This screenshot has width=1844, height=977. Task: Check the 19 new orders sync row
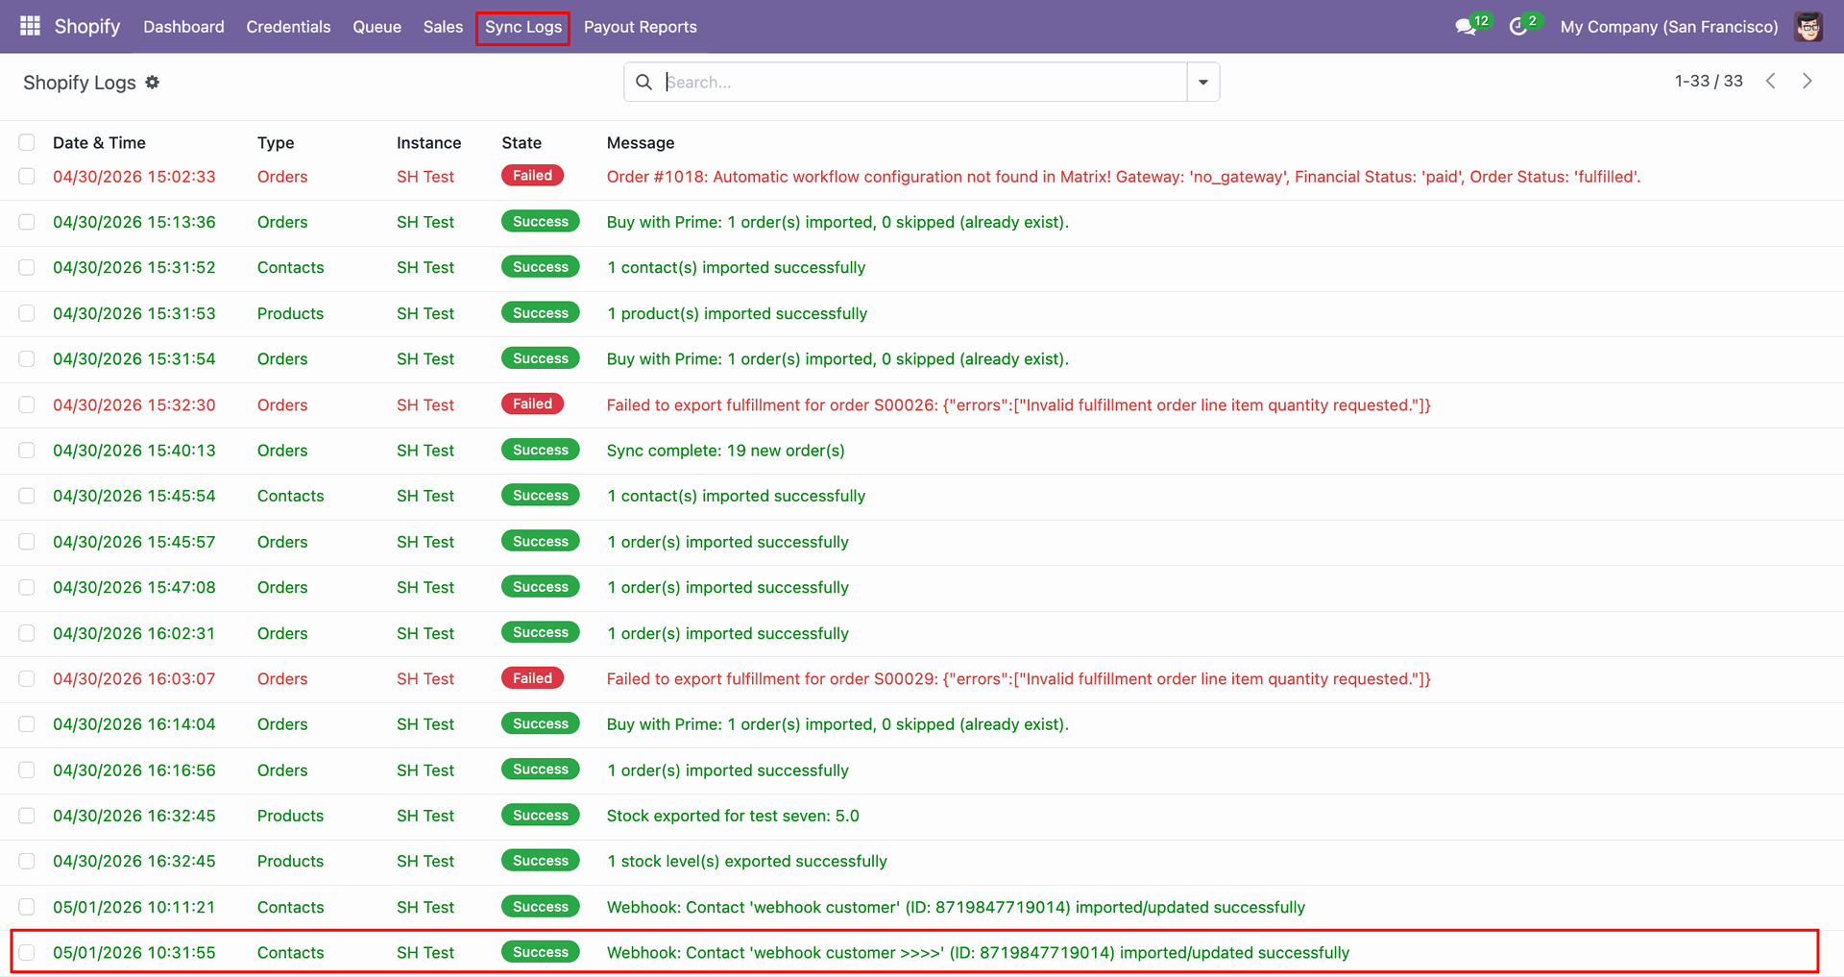(27, 451)
